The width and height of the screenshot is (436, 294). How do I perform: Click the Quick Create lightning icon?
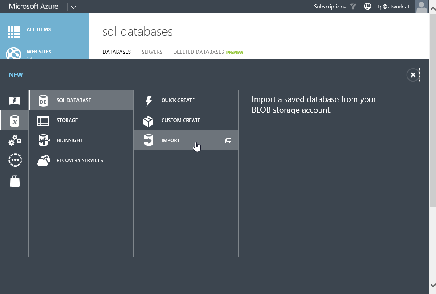click(148, 101)
